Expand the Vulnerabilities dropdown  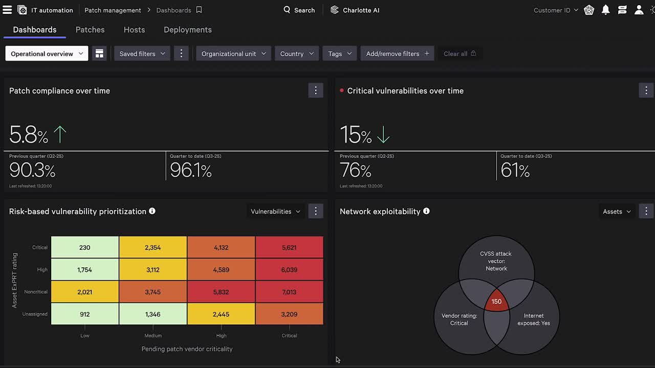pos(275,212)
